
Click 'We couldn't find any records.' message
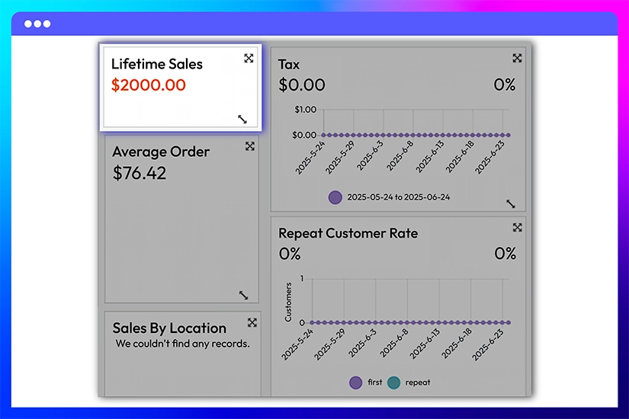182,344
